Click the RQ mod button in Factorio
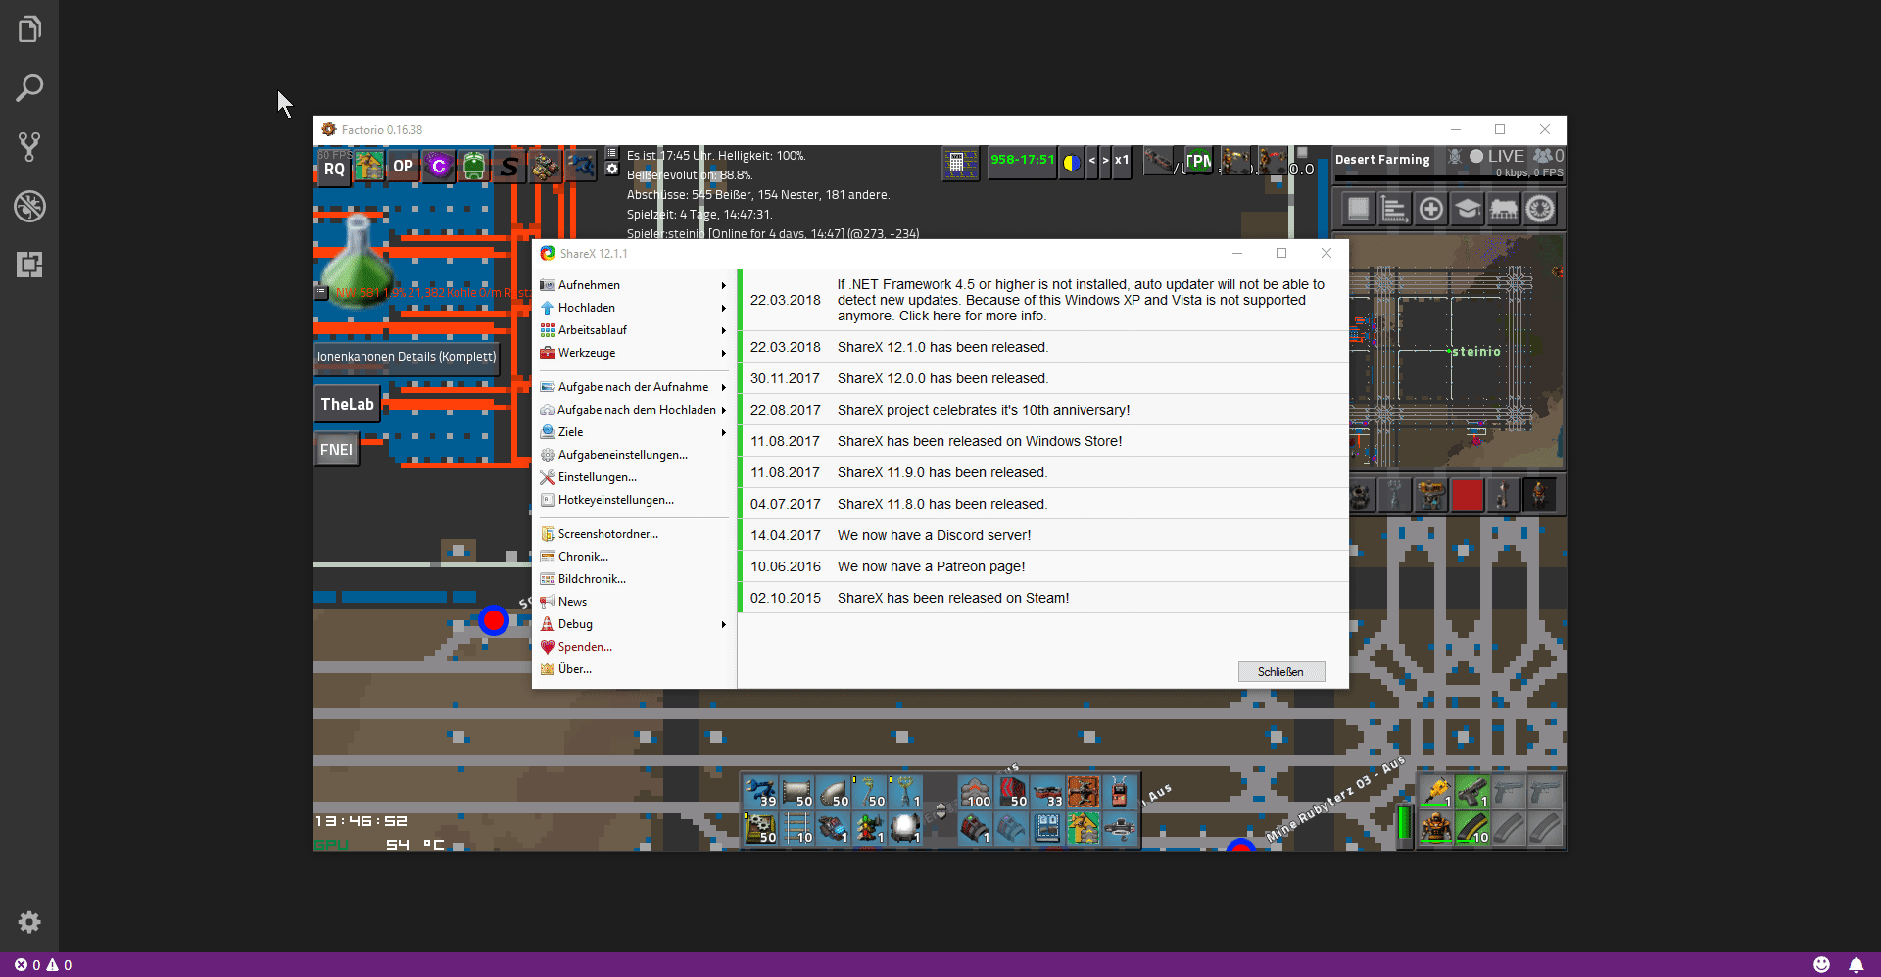This screenshot has height=977, width=1881. point(334,169)
